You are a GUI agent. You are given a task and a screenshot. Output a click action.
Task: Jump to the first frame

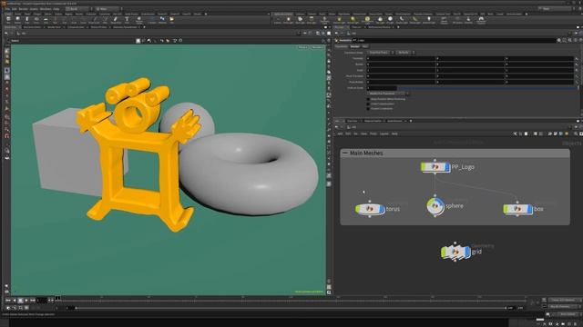pos(8,300)
